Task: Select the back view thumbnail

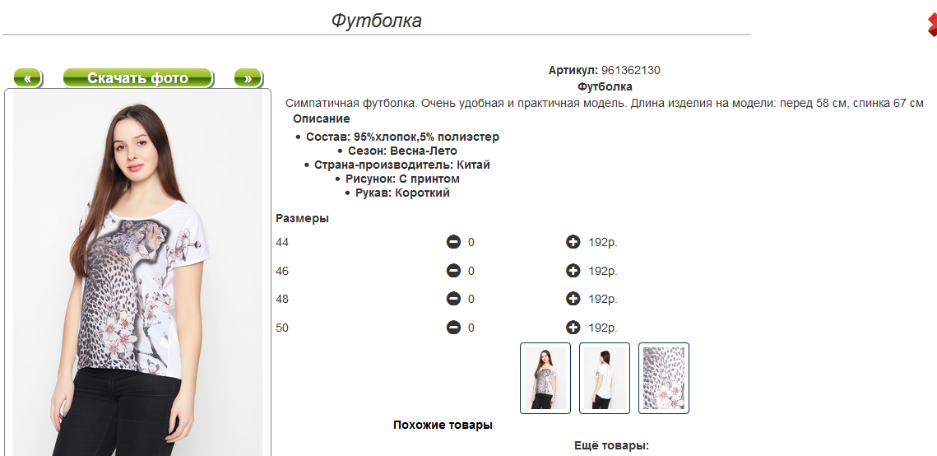Action: point(604,378)
